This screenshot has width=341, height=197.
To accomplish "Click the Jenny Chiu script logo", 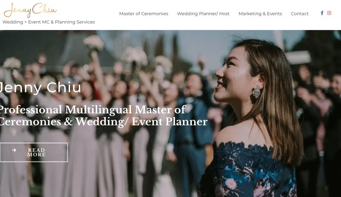I will (30, 10).
